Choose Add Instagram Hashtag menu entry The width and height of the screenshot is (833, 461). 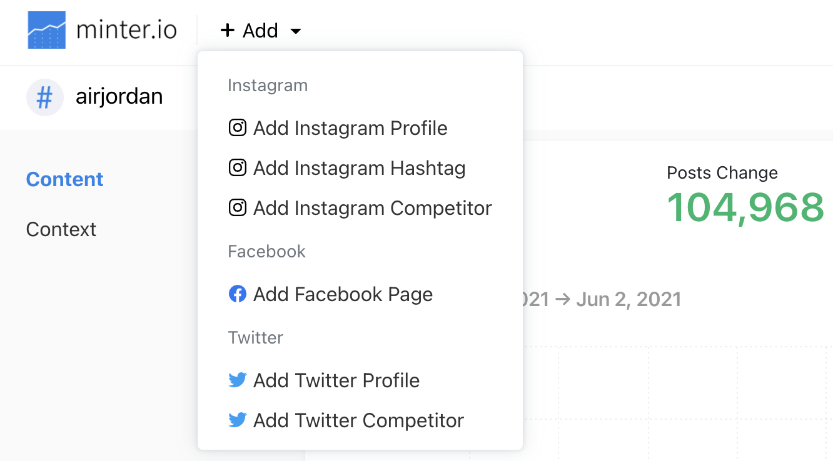tap(359, 168)
